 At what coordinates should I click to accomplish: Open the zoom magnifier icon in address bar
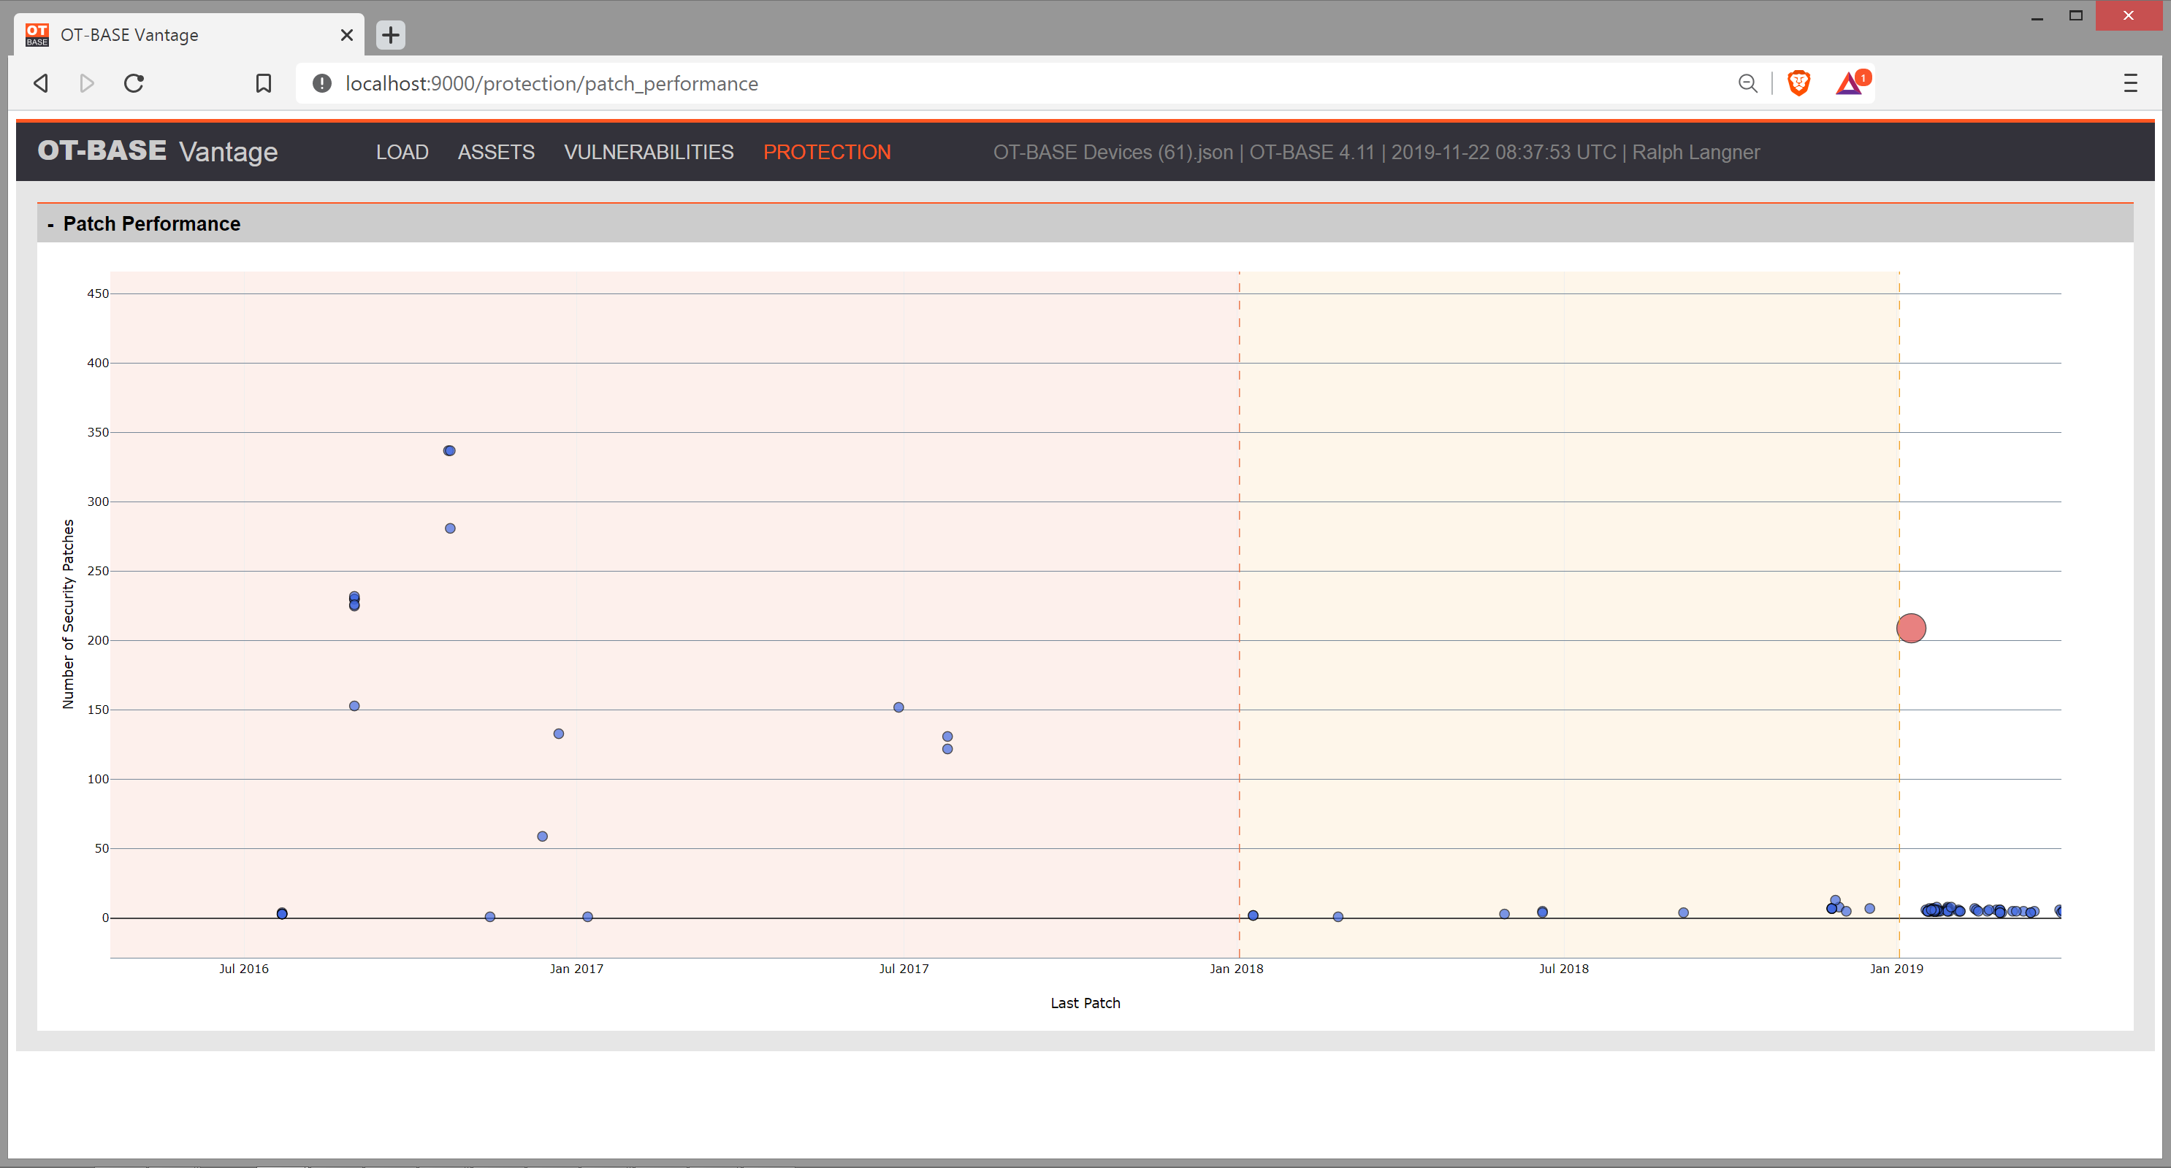point(1748,83)
